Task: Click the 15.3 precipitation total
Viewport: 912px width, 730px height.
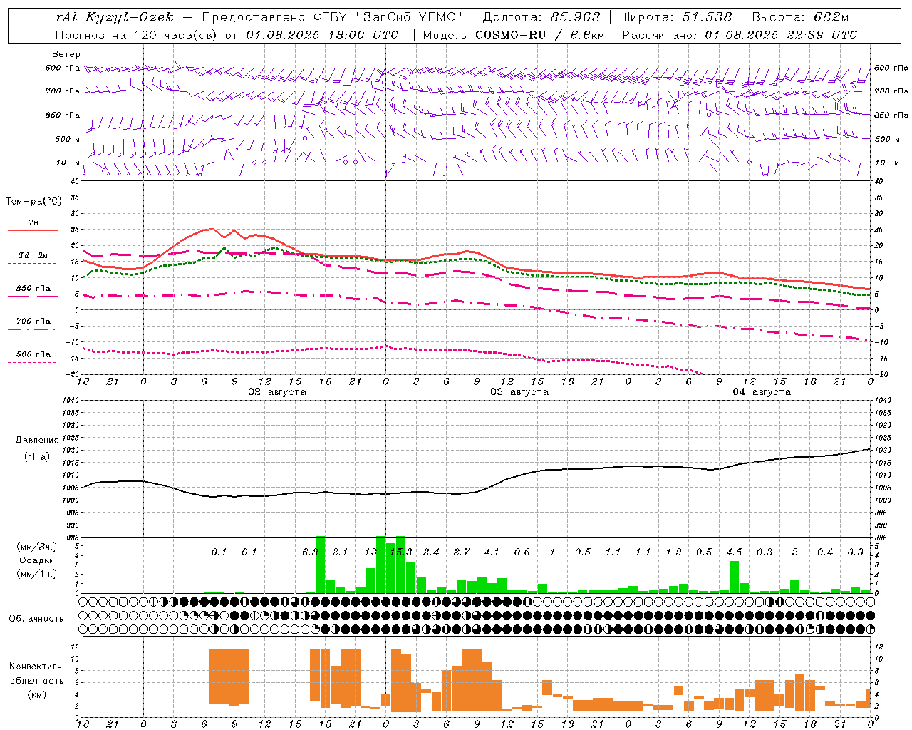Action: pos(400,552)
